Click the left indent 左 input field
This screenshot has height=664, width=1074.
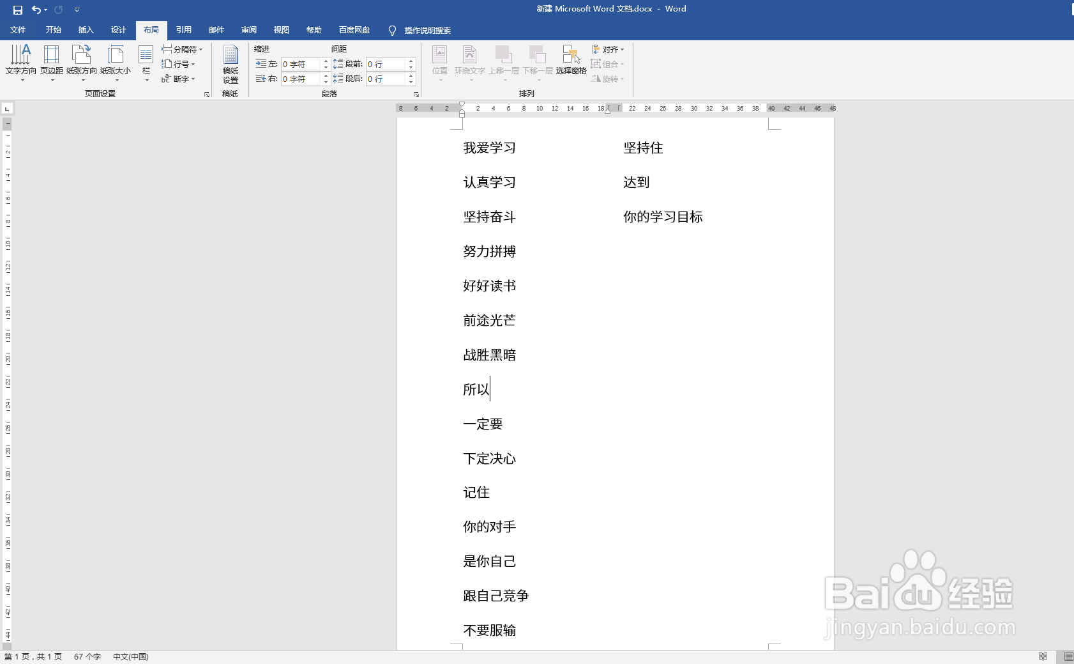301,64
